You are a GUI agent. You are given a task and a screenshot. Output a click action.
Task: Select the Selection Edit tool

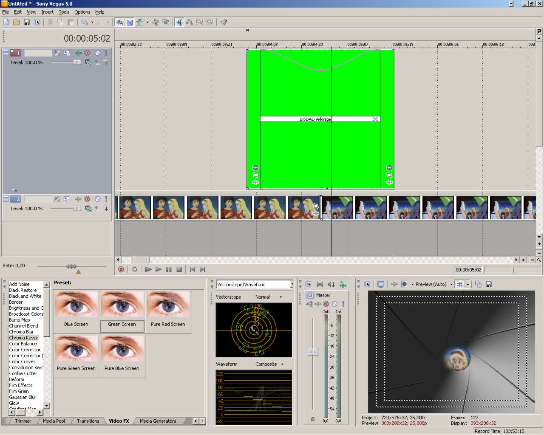[200, 22]
